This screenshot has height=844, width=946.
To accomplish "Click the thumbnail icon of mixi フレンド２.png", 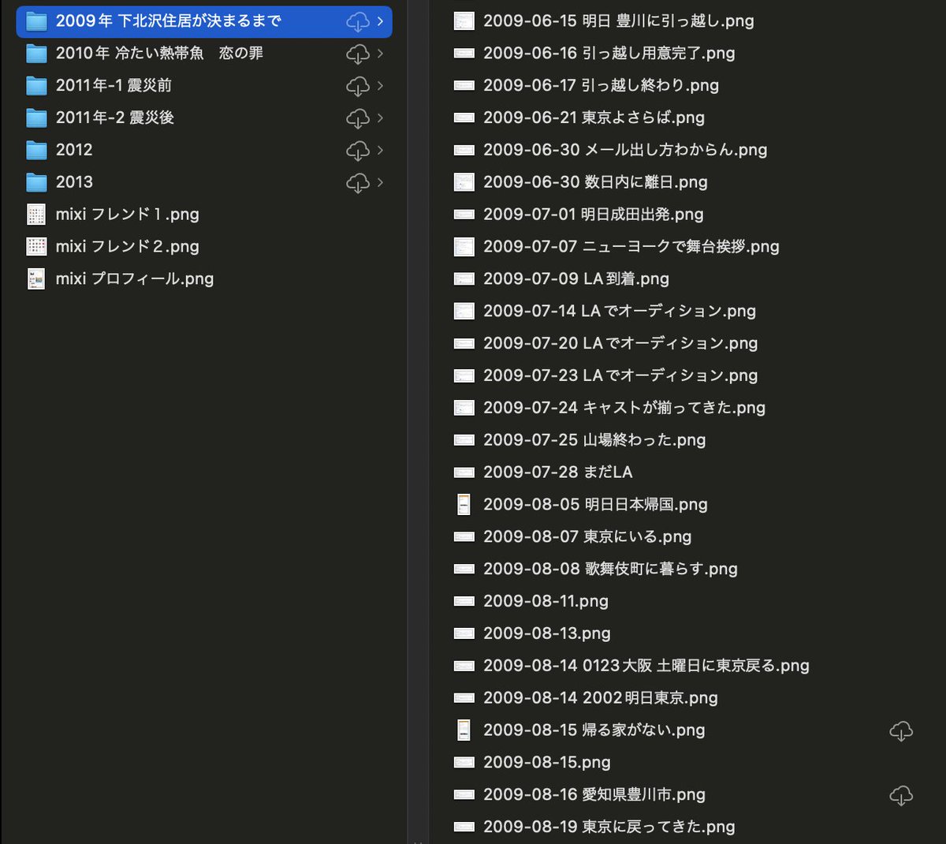I will click(36, 247).
